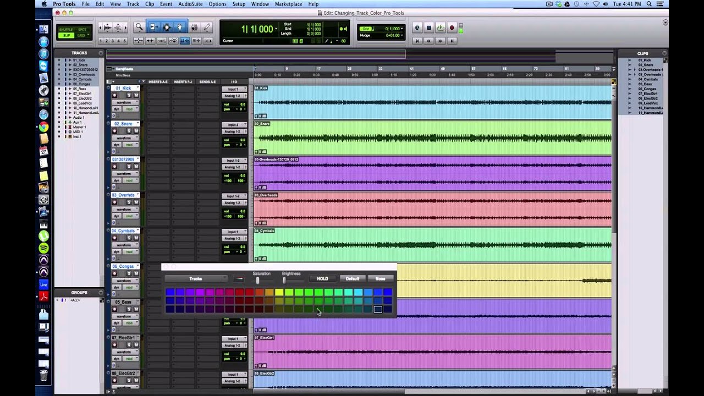Click bar 17 on the timeline ruler
704x396 pixels.
click(x=318, y=69)
